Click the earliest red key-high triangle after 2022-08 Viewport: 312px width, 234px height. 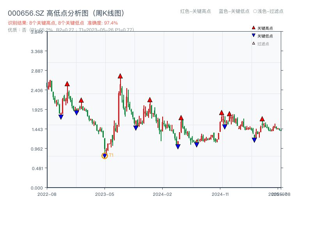click(x=67, y=84)
